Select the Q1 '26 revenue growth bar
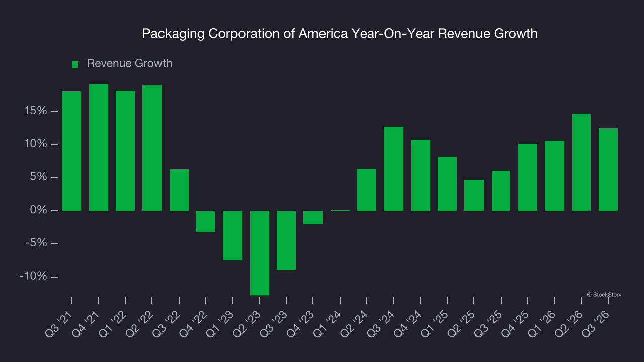The width and height of the screenshot is (644, 362). [x=554, y=175]
